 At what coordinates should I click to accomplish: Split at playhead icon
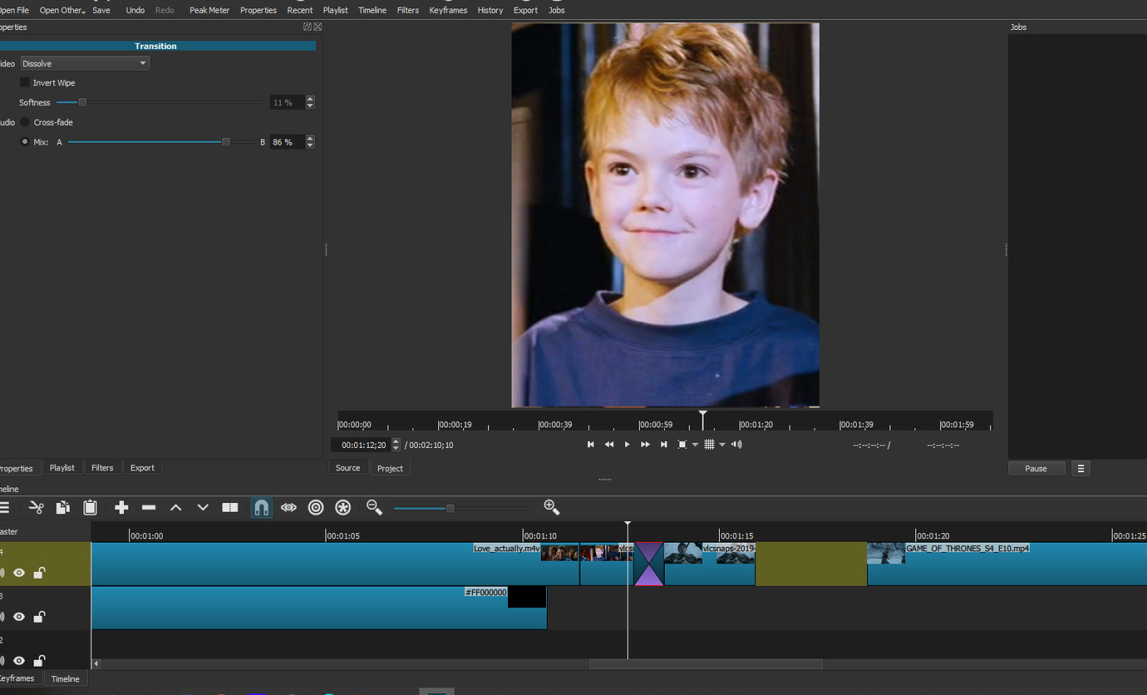(230, 507)
